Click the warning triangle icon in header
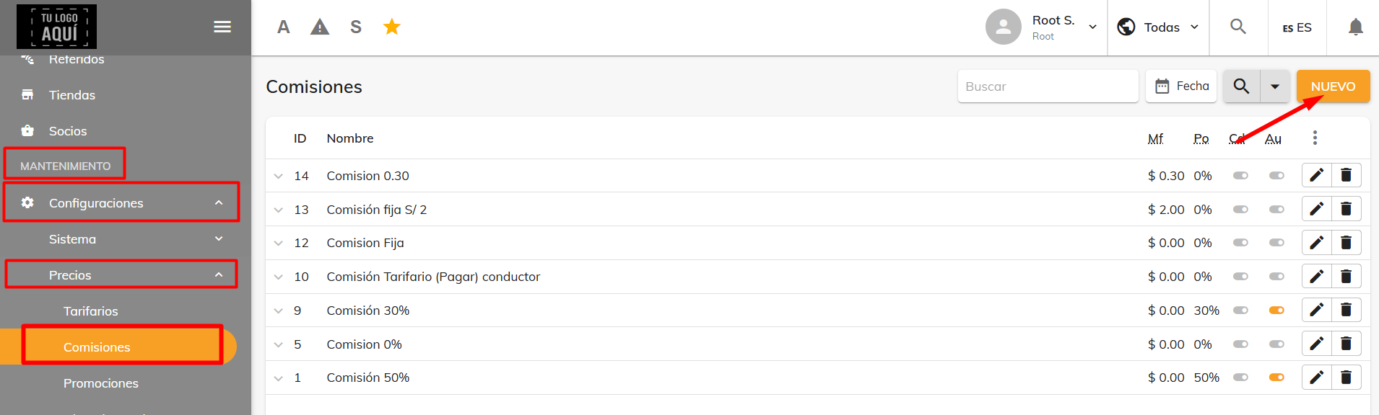1379x415 pixels. click(x=320, y=27)
